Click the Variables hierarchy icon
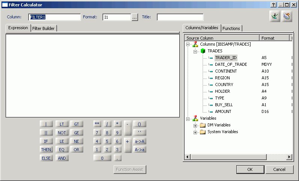 [195, 118]
